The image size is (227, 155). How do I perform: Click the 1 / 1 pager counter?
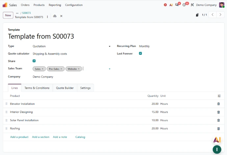(x=204, y=15)
